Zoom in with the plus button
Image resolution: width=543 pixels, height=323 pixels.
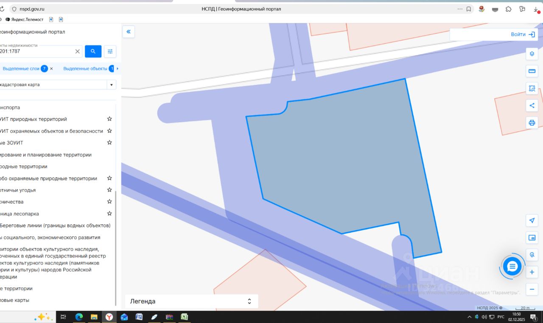tap(532, 272)
